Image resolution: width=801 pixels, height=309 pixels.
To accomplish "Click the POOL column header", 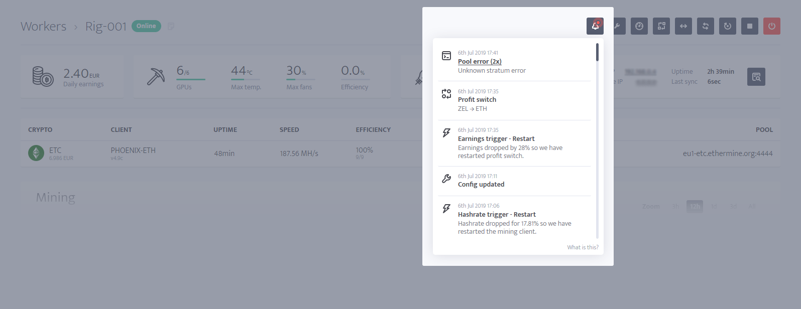I will [764, 130].
